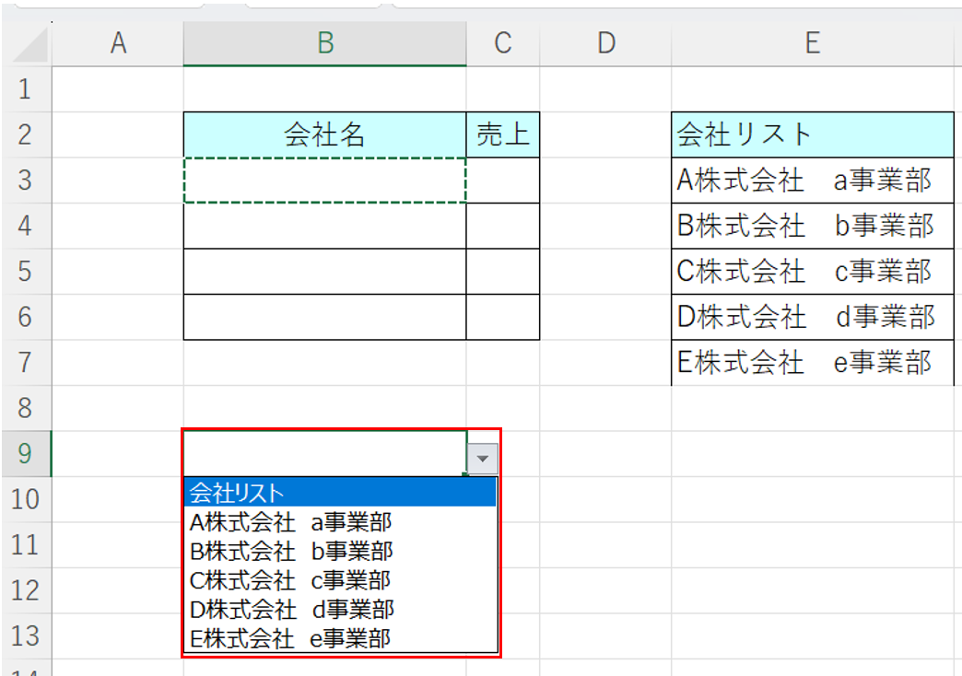Select cell E3 with A株式会社 a事業部
The width and height of the screenshot is (962, 676).
(x=813, y=181)
